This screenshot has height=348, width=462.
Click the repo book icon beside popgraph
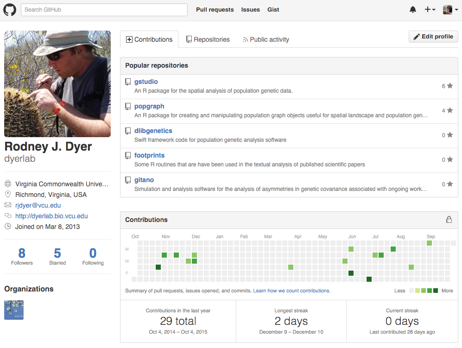tap(128, 107)
